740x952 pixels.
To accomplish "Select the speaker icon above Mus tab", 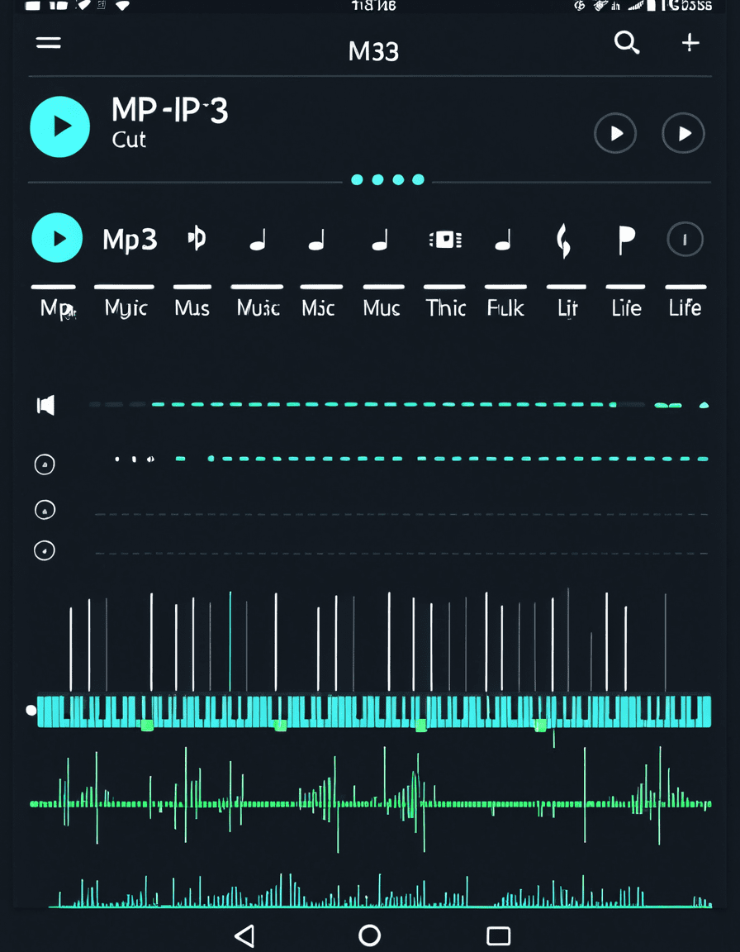I will pyautogui.click(x=197, y=239).
